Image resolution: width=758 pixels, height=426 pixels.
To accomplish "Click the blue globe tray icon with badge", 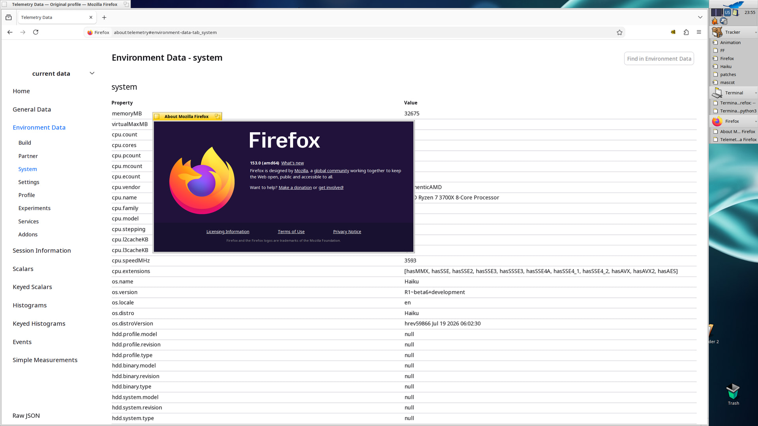I will click(x=724, y=21).
